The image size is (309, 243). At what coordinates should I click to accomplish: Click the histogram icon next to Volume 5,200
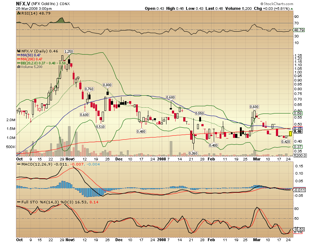click(x=18, y=67)
